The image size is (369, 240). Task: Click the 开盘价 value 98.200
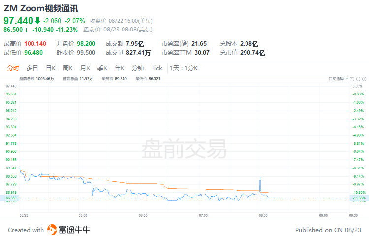tap(86, 44)
